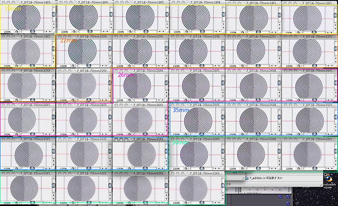
Task: Click the 100% zoom field in the 50f5 window
Action: (177, 168)
